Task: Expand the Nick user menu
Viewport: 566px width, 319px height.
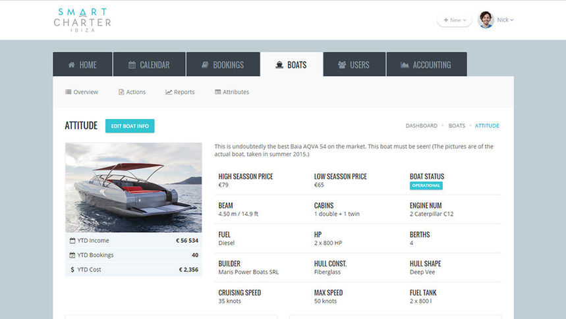Action: pyautogui.click(x=505, y=20)
